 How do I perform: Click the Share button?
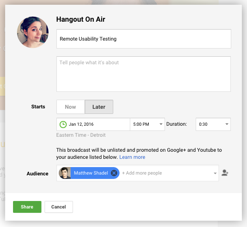coord(27,207)
